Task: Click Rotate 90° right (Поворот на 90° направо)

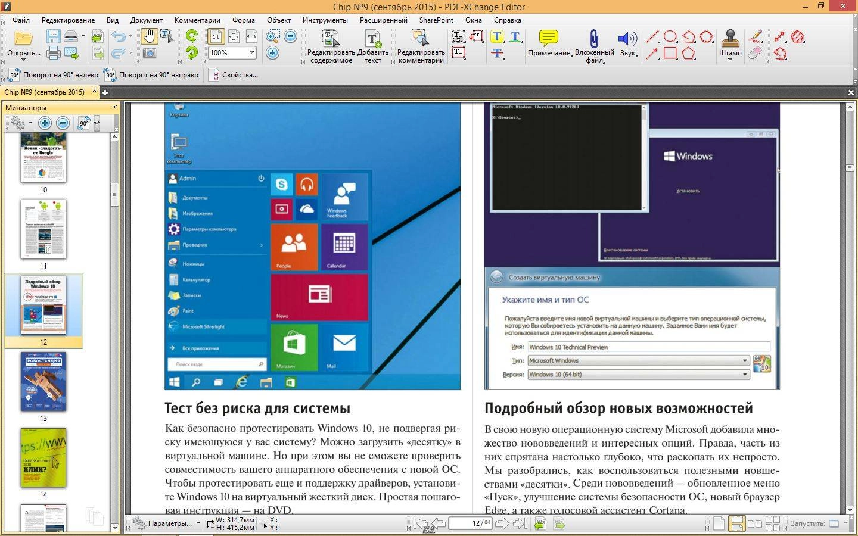Action: (x=151, y=75)
